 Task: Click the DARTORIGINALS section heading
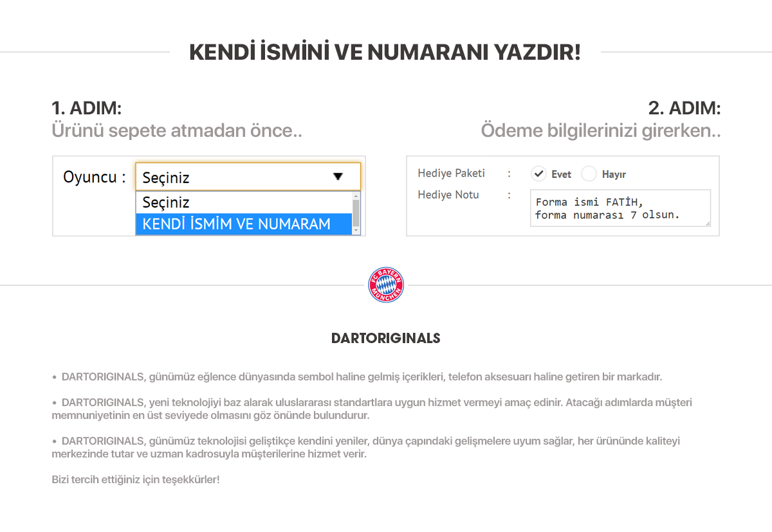(x=386, y=338)
